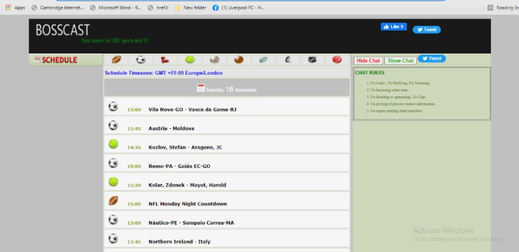The height and width of the screenshot is (252, 519).
Task: Select the baseball sport filter icon
Action: [215, 59]
